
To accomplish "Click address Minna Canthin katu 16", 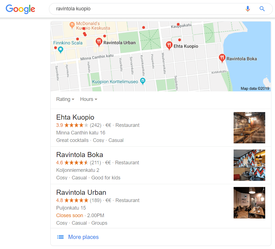I will 81,133.
